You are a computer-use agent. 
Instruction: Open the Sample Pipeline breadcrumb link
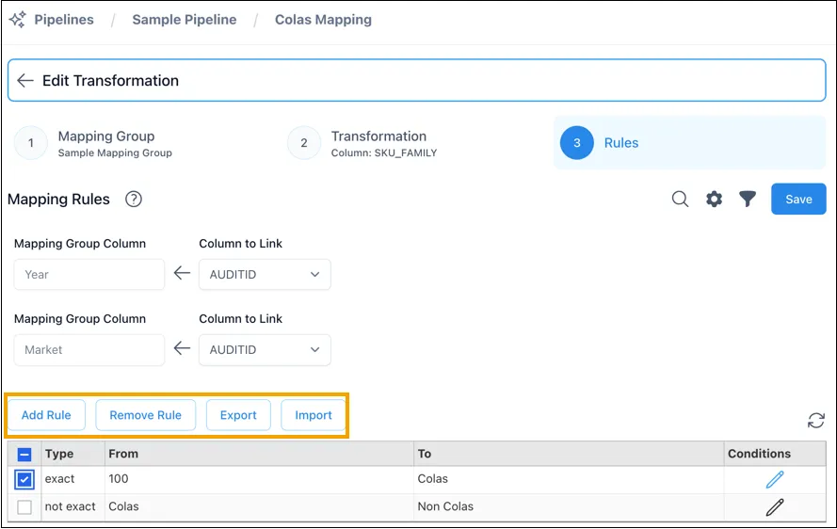pos(185,20)
